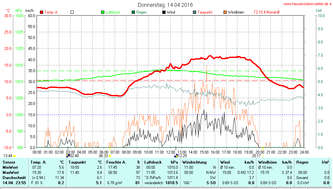Click the 10.4 Monat-Ø legend box
The height and width of the screenshot is (189, 333).
[x=256, y=12]
